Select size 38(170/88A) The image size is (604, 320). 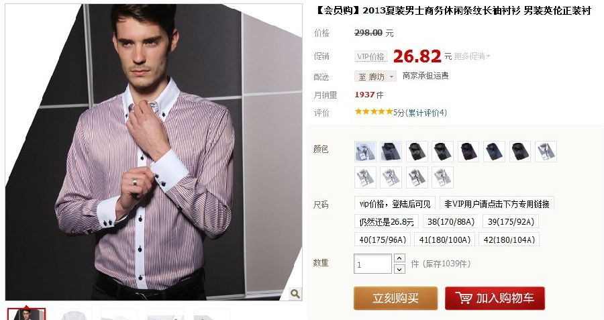point(451,222)
